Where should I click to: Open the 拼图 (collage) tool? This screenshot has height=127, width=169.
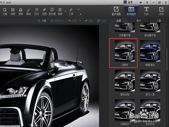click(13, 12)
